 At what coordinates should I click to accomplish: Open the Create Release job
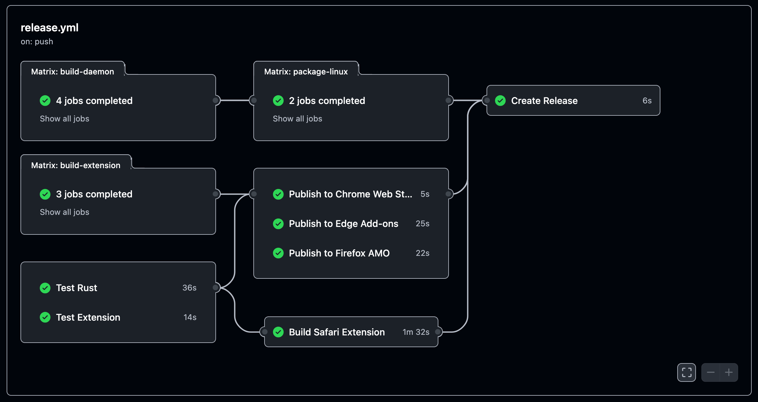pyautogui.click(x=544, y=101)
